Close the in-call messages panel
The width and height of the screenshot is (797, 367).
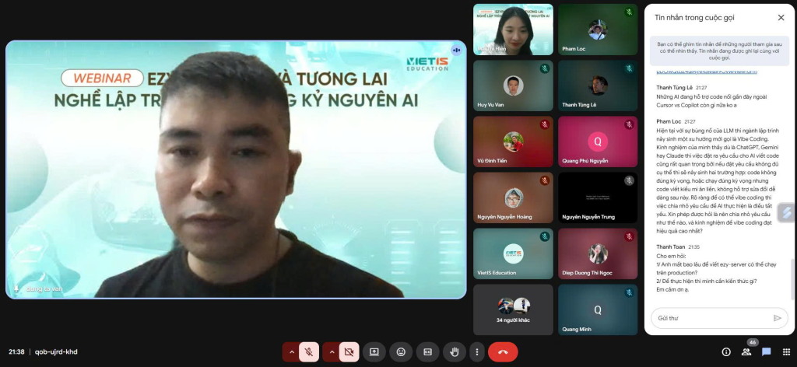coord(781,18)
